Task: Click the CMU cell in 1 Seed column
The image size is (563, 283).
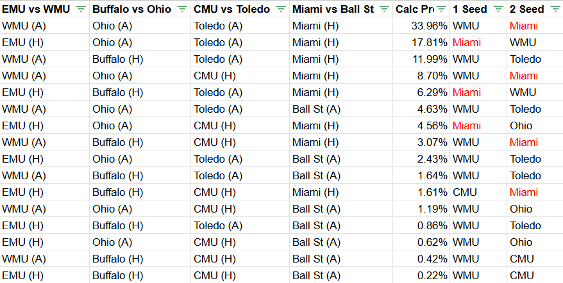Action: [x=465, y=192]
